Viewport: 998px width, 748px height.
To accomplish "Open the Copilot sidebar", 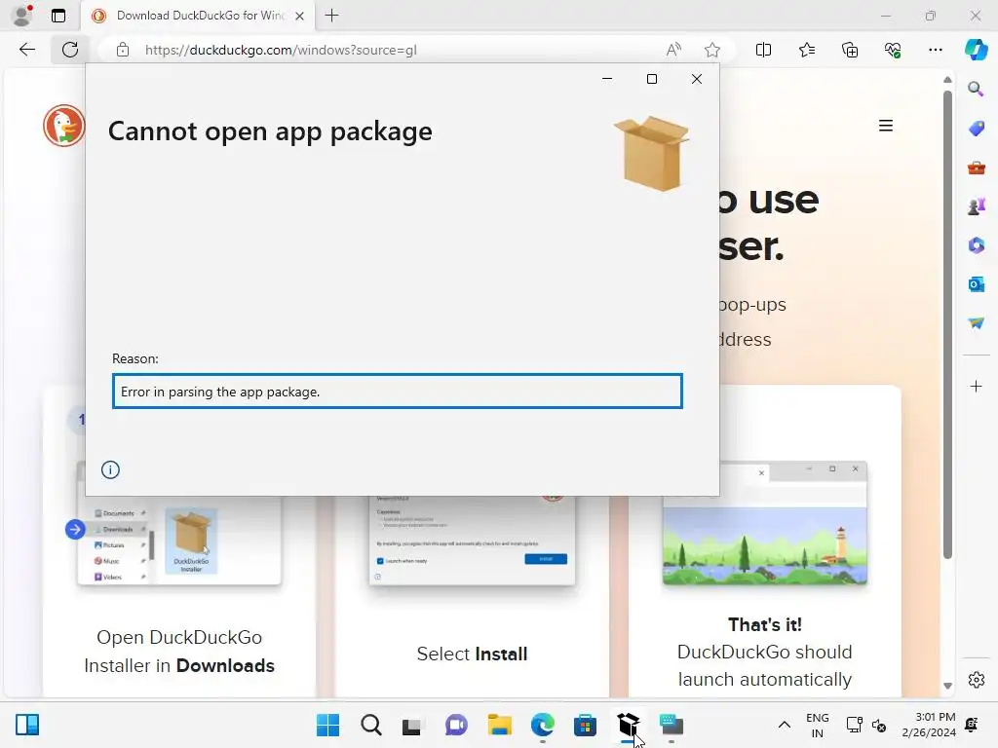I will click(976, 50).
